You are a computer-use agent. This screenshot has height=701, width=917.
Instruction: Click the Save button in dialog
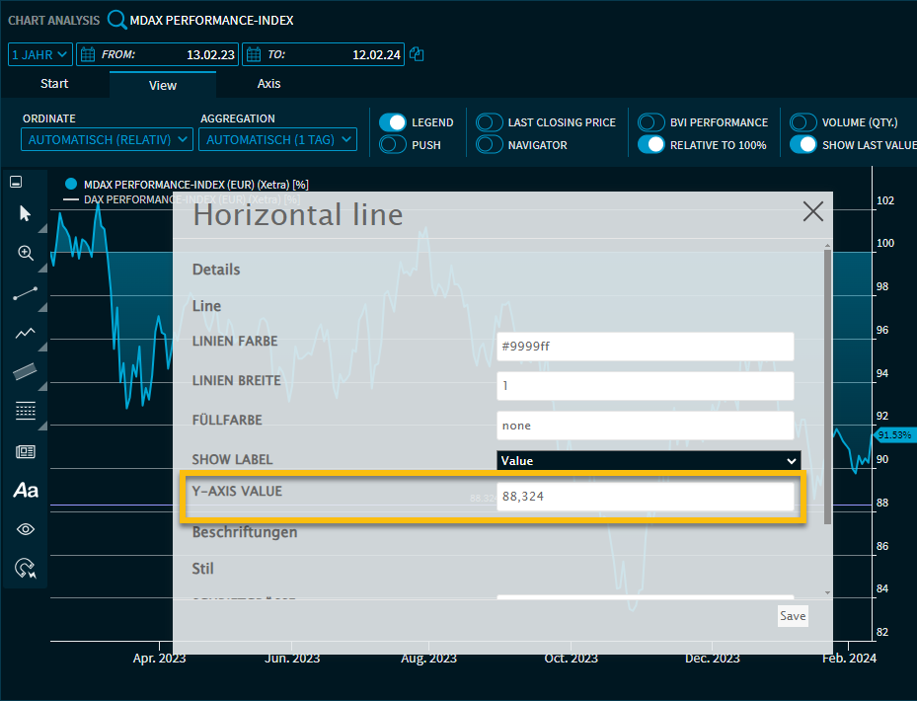click(792, 616)
